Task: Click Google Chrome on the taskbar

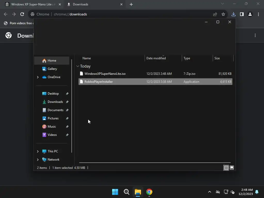Action: (x=149, y=192)
